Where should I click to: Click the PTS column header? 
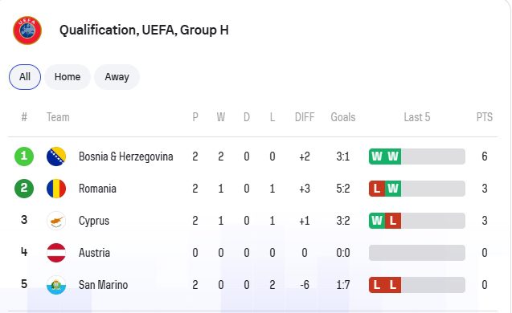click(484, 117)
